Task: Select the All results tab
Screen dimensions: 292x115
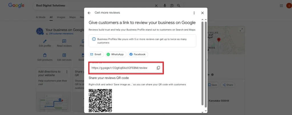Action: pos(51,17)
